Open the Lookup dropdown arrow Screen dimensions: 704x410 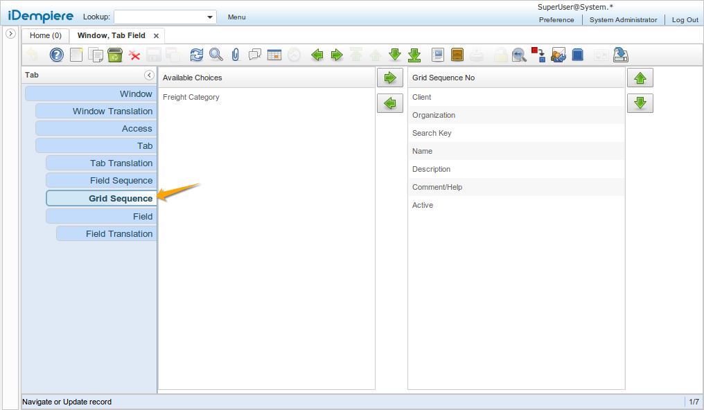pyautogui.click(x=210, y=17)
